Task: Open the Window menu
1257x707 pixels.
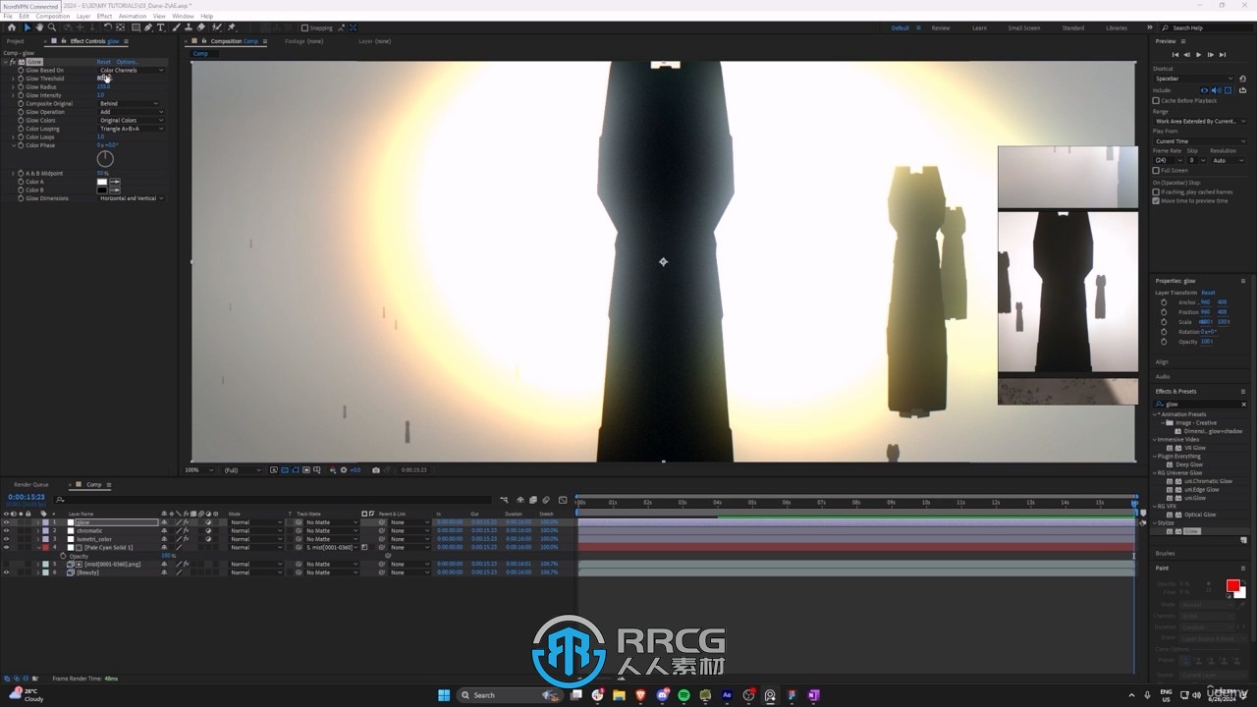Action: click(x=183, y=16)
